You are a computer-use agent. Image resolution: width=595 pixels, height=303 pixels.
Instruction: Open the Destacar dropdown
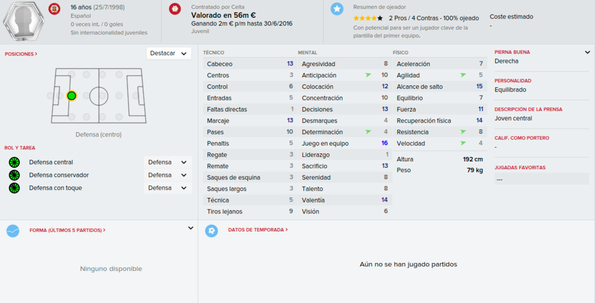click(169, 53)
